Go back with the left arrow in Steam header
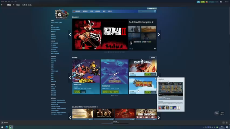This screenshot has width=230, height=129. click(2, 5)
